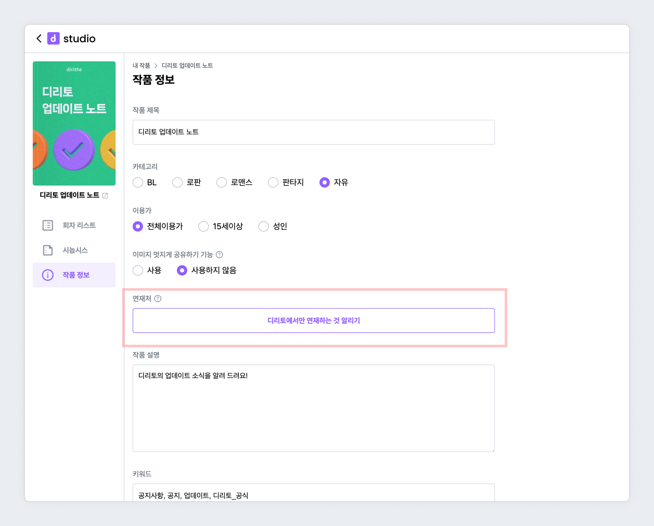Click 디리토에서만 연재하는 것 알리기 button
Viewport: 654px width, 526px height.
click(313, 321)
